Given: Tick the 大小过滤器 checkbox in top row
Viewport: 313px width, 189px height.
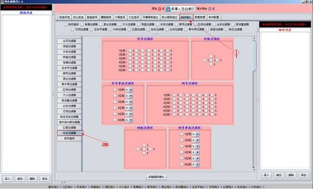Looking at the screenshot, I should coord(120,25).
